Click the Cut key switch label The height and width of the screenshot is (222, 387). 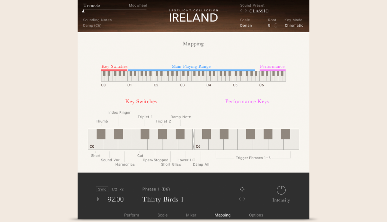pos(140,155)
